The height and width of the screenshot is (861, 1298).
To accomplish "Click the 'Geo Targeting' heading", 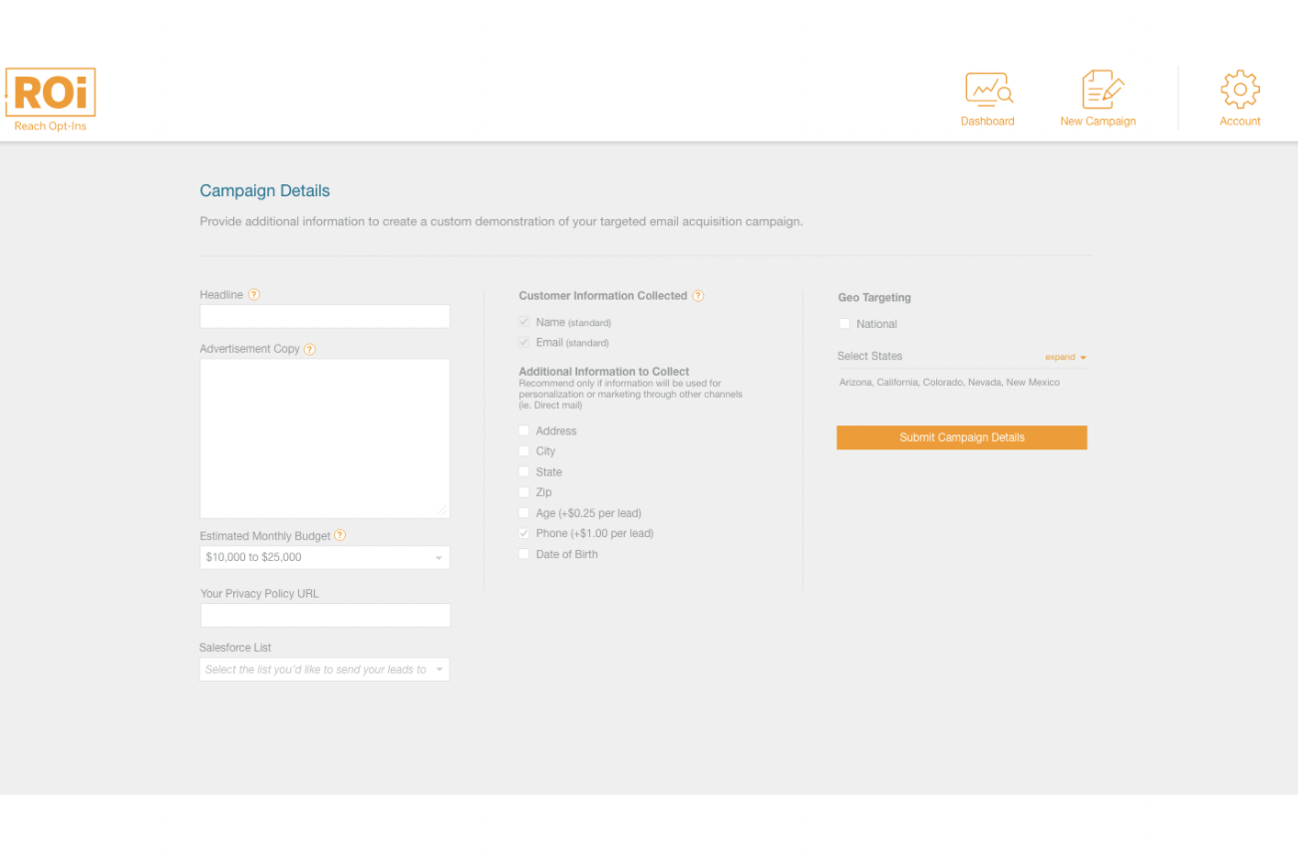I will coord(874,298).
